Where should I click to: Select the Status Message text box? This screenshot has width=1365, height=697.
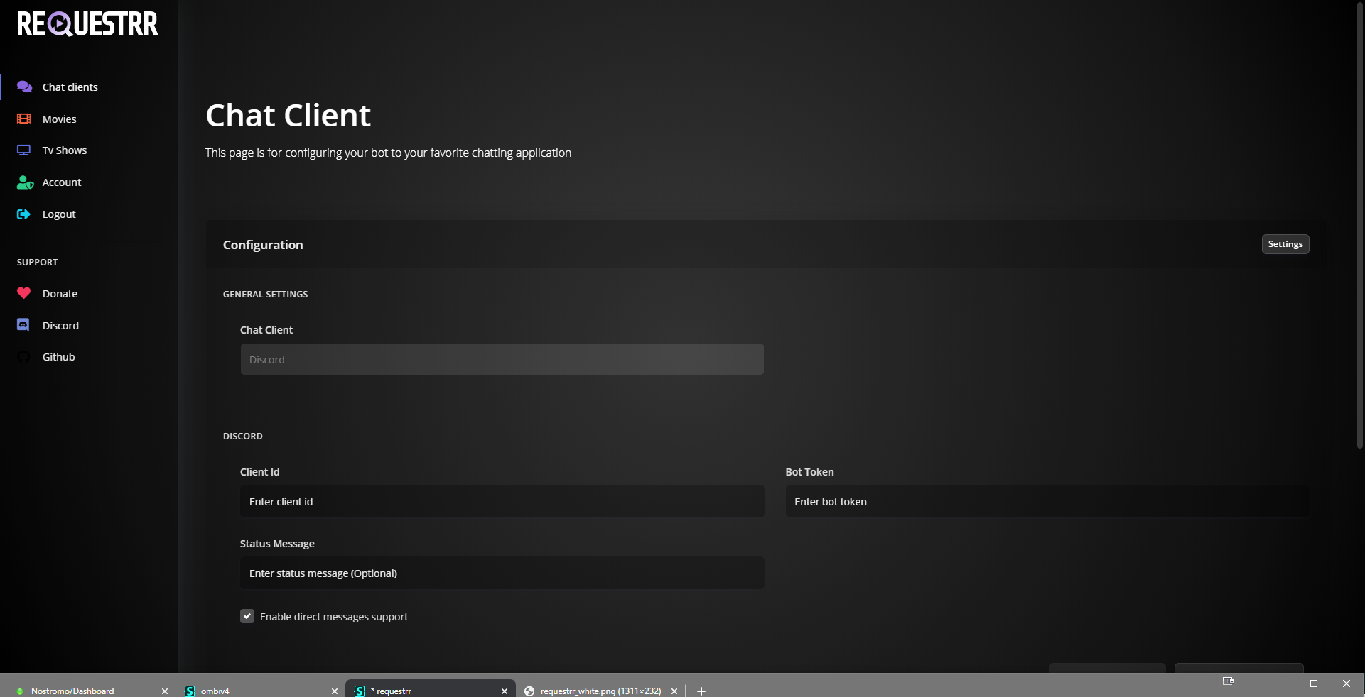[502, 573]
